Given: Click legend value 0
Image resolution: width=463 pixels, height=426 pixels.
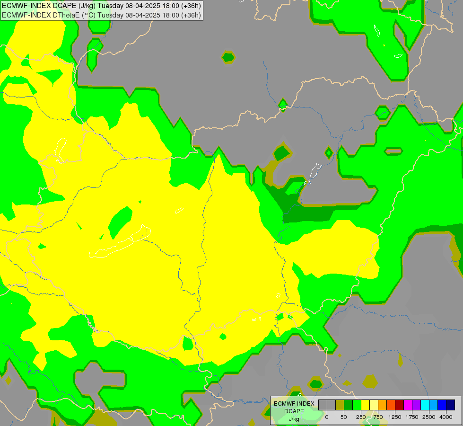Looking at the screenshot, I should pyautogui.click(x=327, y=417).
